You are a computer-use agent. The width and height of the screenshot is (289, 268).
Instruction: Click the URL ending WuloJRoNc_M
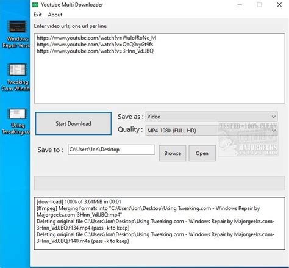[x=96, y=38]
